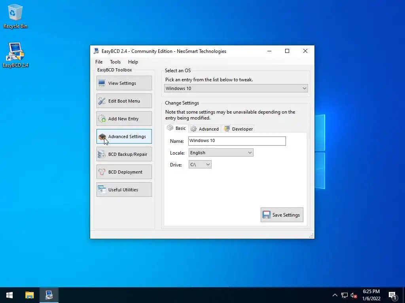The image size is (405, 303).
Task: Maximize the EasyBCD window
Action: [287, 51]
